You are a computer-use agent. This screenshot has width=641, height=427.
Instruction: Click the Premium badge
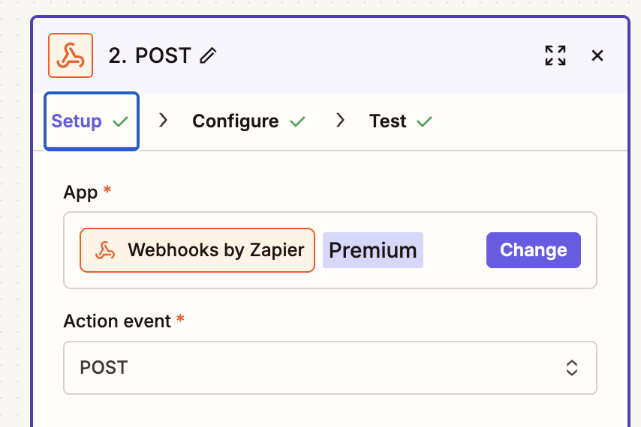[x=373, y=250]
